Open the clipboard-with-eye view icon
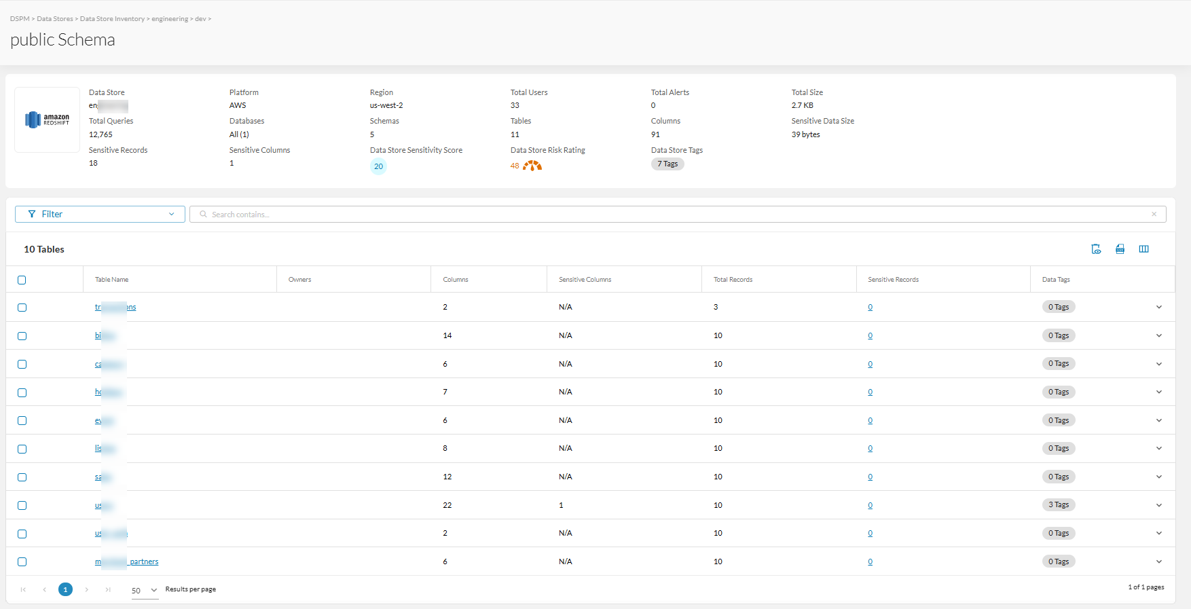Viewport: 1191px width, 609px height. pos(1096,249)
